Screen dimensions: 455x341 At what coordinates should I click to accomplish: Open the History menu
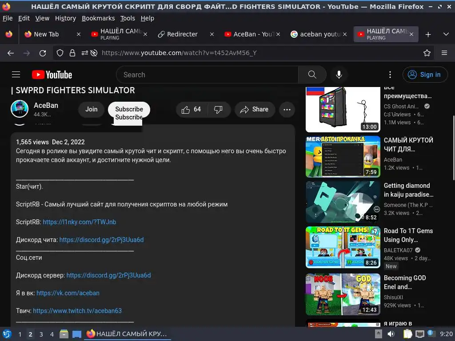(x=66, y=18)
